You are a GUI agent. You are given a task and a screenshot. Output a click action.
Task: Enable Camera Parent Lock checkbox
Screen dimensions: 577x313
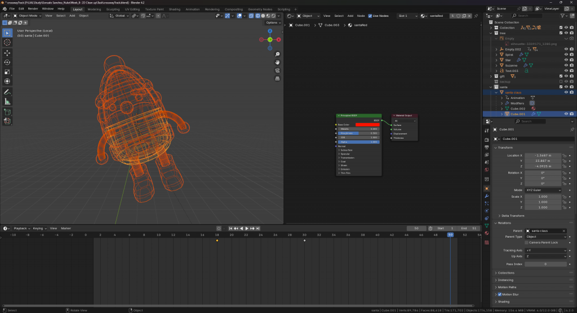pyautogui.click(x=527, y=243)
